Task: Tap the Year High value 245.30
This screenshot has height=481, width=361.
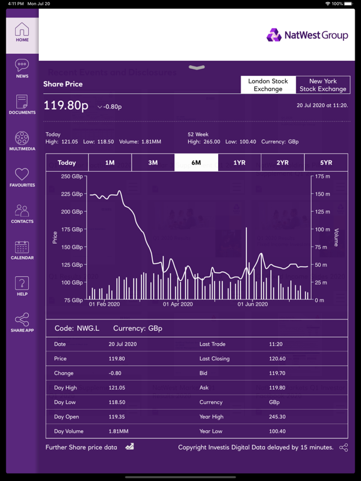Action: point(277,416)
